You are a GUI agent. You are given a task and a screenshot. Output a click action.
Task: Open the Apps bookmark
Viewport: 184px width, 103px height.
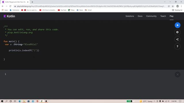tap(5, 10)
